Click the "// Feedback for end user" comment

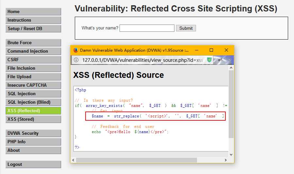[x=123, y=127]
